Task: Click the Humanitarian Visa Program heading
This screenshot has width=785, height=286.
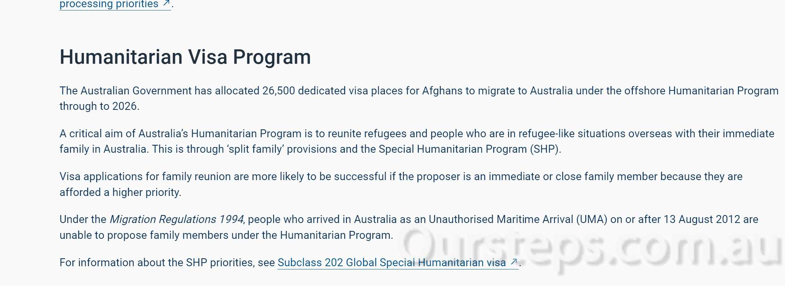Action: point(185,57)
